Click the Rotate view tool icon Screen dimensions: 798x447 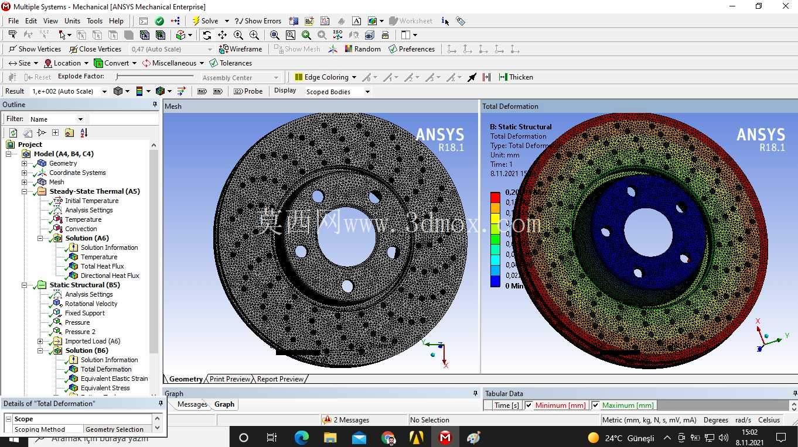(x=207, y=35)
